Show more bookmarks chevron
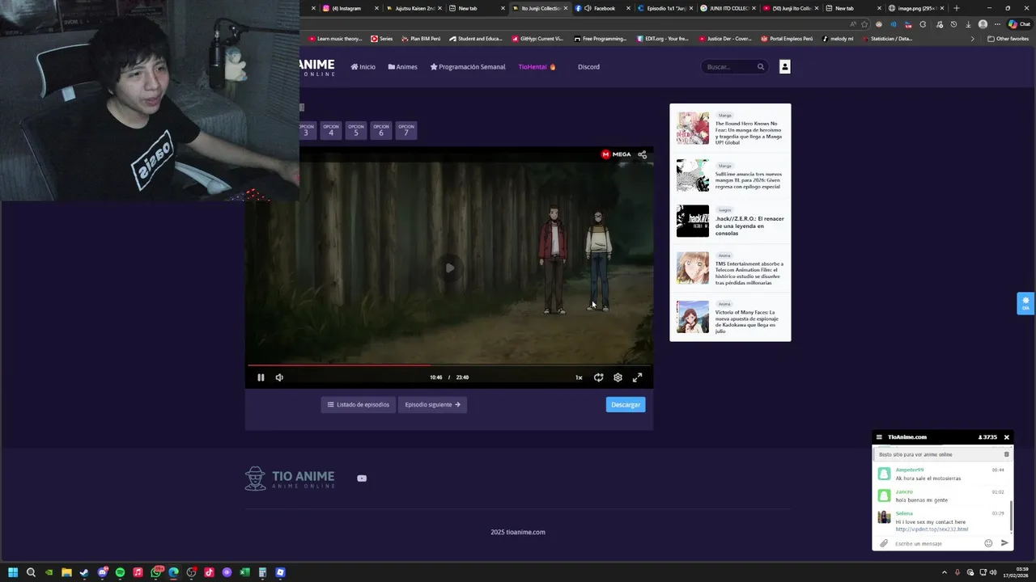The image size is (1036, 582). pyautogui.click(x=973, y=39)
